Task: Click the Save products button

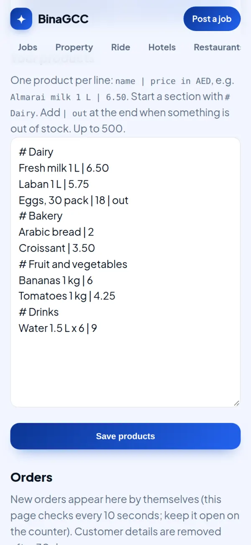Action: coord(125,436)
